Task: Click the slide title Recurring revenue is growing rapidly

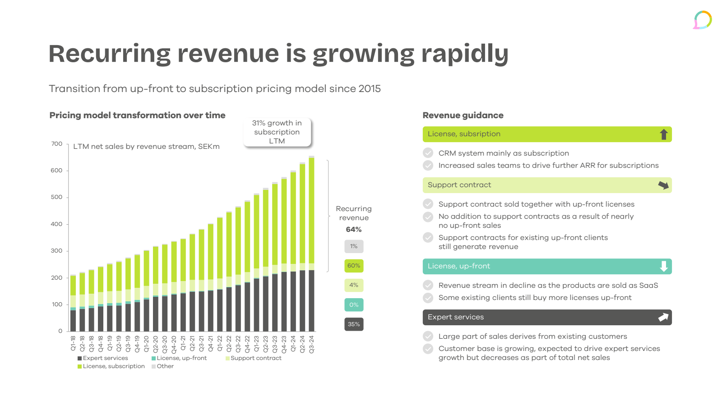Action: click(278, 54)
